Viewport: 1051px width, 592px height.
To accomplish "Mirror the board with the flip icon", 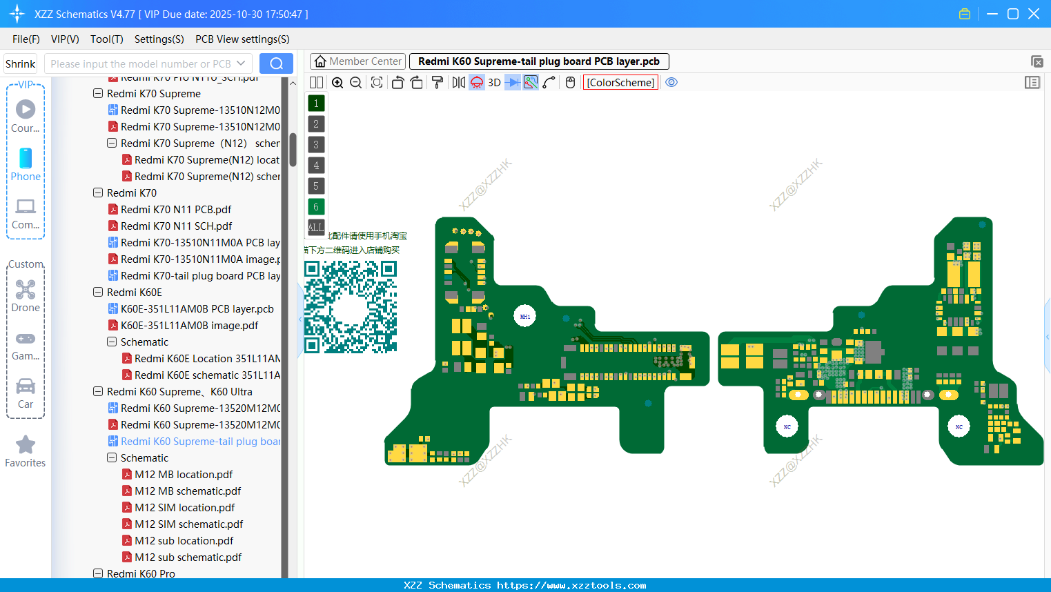I will (x=458, y=83).
